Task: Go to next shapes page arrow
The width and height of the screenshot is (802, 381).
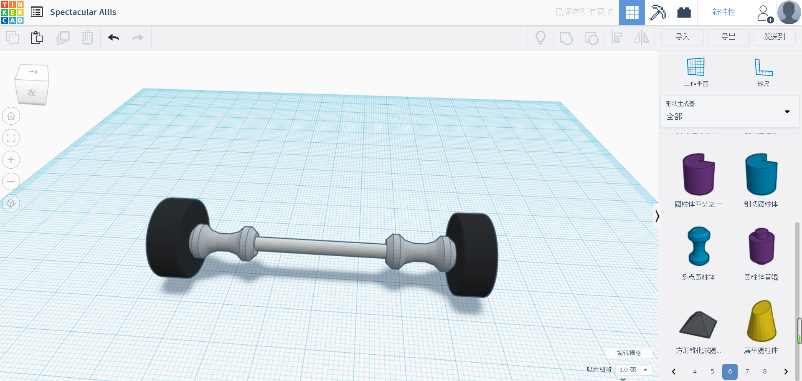Action: click(x=786, y=371)
